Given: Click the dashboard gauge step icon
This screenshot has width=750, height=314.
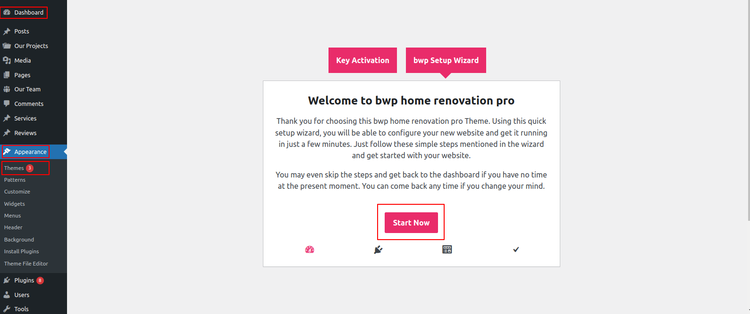Looking at the screenshot, I should 310,250.
